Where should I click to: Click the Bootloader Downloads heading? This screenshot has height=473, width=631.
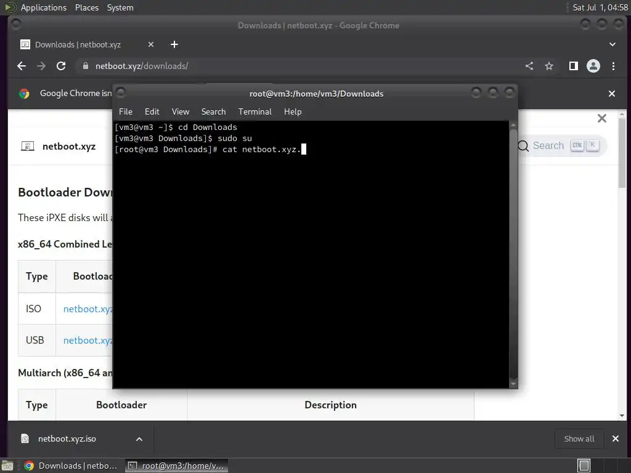coord(65,192)
